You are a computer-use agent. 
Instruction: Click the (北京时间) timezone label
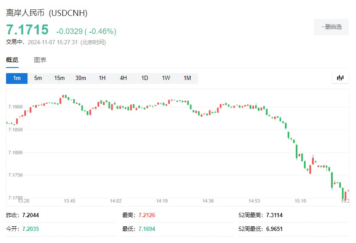pos(93,43)
